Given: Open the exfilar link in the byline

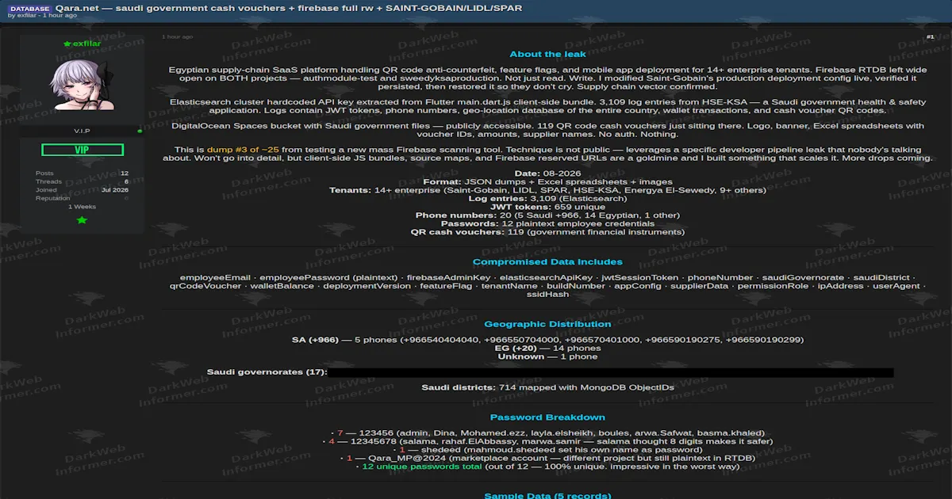Looking at the screenshot, I should pyautogui.click(x=26, y=15).
